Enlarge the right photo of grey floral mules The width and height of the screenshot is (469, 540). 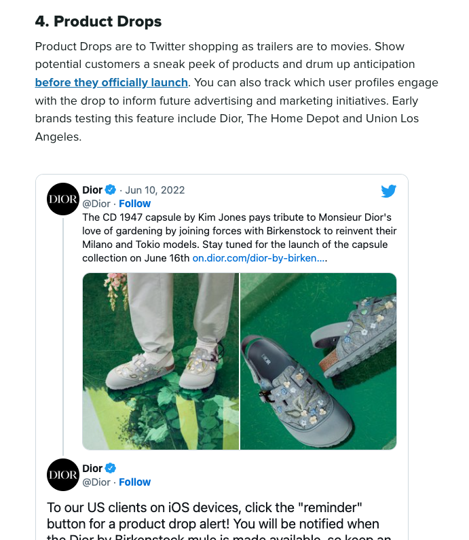click(x=318, y=361)
